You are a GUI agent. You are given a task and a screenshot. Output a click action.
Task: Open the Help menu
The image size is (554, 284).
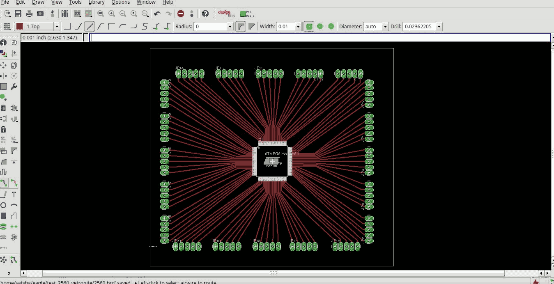point(168,2)
